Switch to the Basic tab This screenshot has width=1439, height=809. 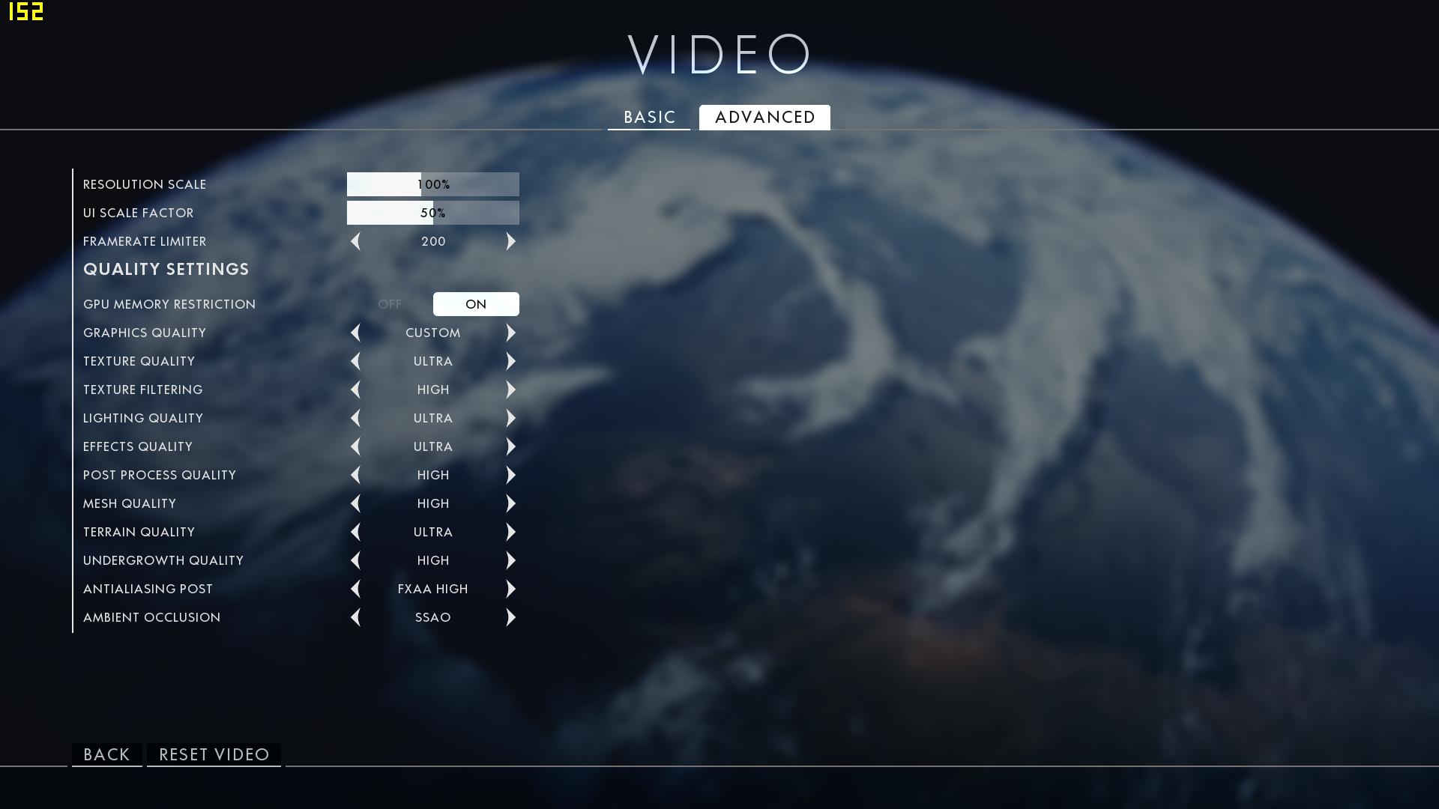(x=649, y=118)
